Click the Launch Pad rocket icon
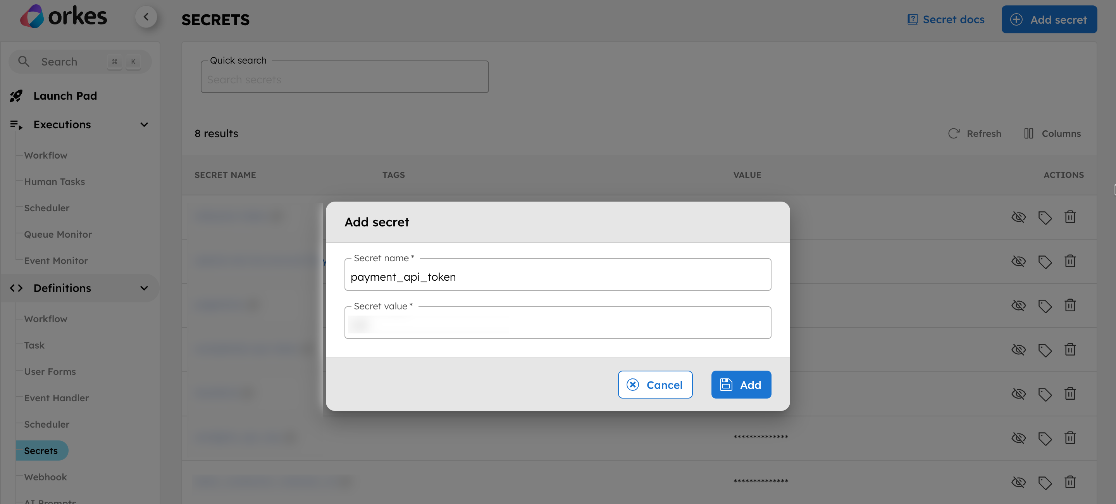The height and width of the screenshot is (504, 1116). tap(16, 96)
